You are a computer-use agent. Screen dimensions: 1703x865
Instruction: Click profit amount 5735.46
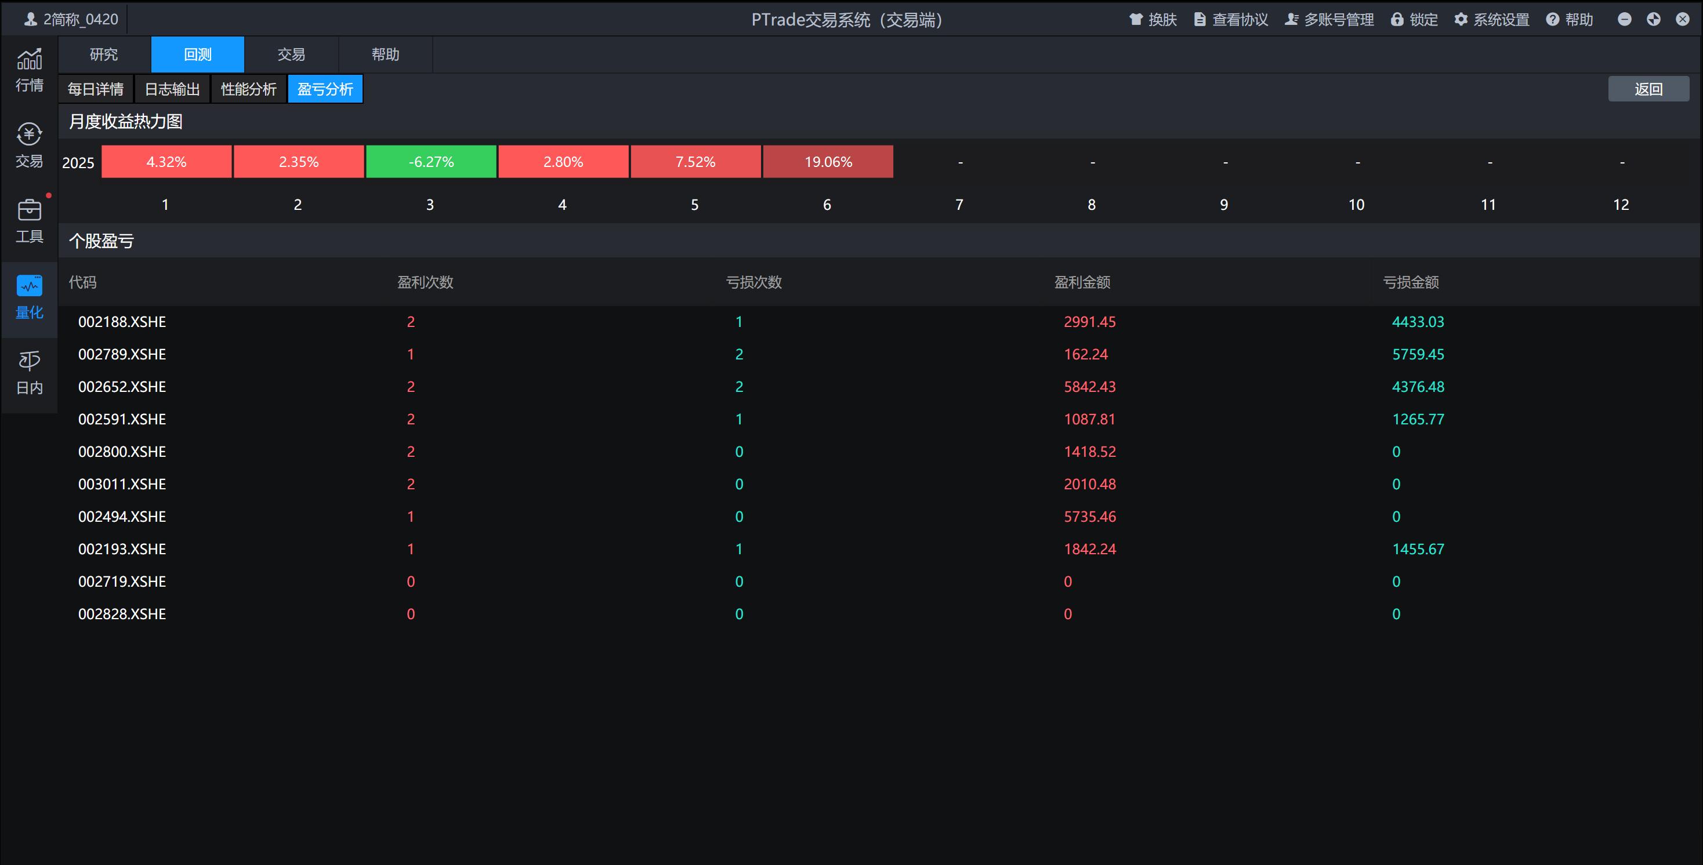(1089, 516)
